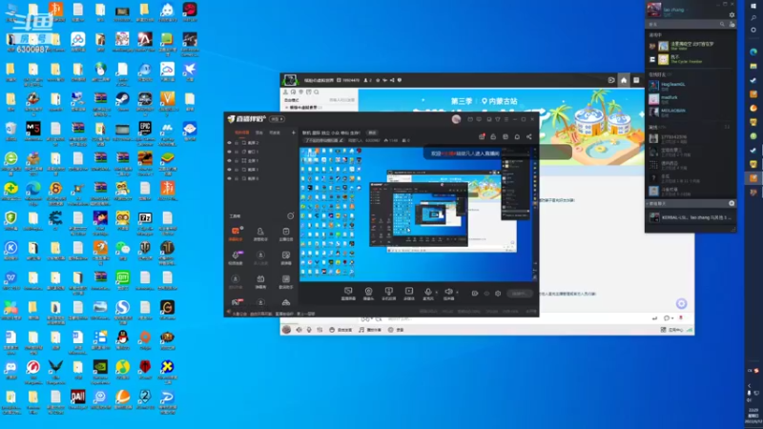This screenshot has height=429, width=763.
Task: Open Microsoft Edge desktop shortcut
Action: (x=33, y=193)
